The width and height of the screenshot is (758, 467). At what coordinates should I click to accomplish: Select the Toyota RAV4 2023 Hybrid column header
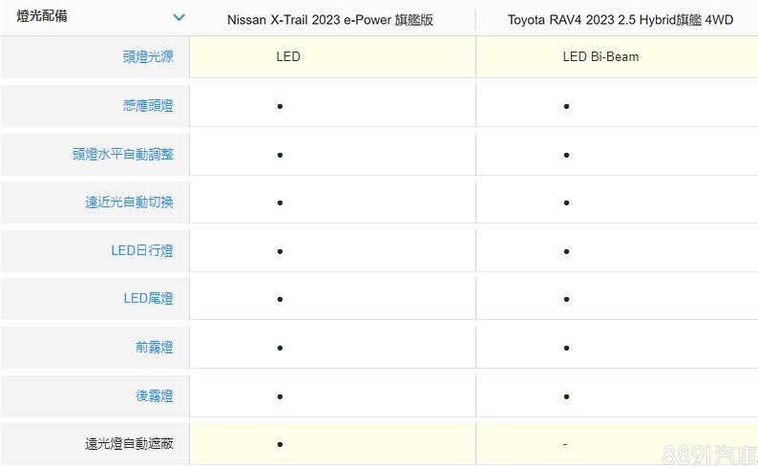620,19
